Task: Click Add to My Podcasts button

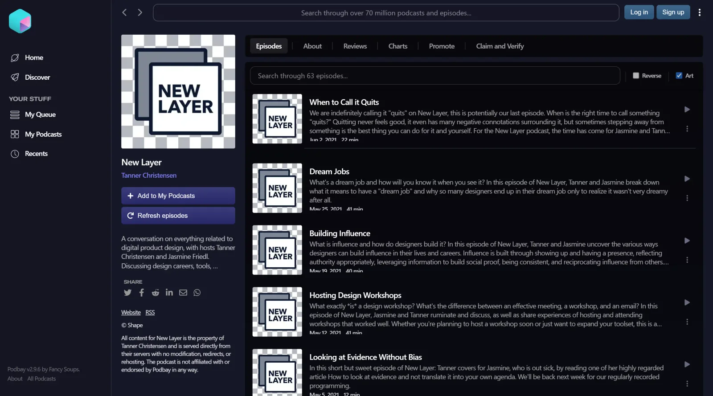Action: pos(178,196)
